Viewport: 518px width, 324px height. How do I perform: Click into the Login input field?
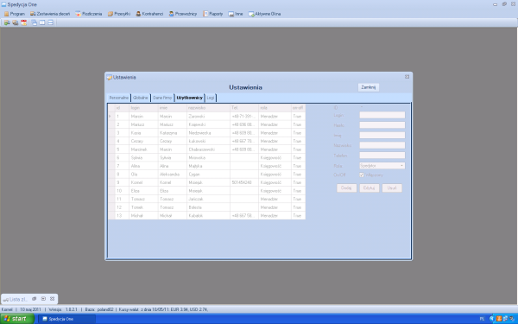pyautogui.click(x=382, y=115)
